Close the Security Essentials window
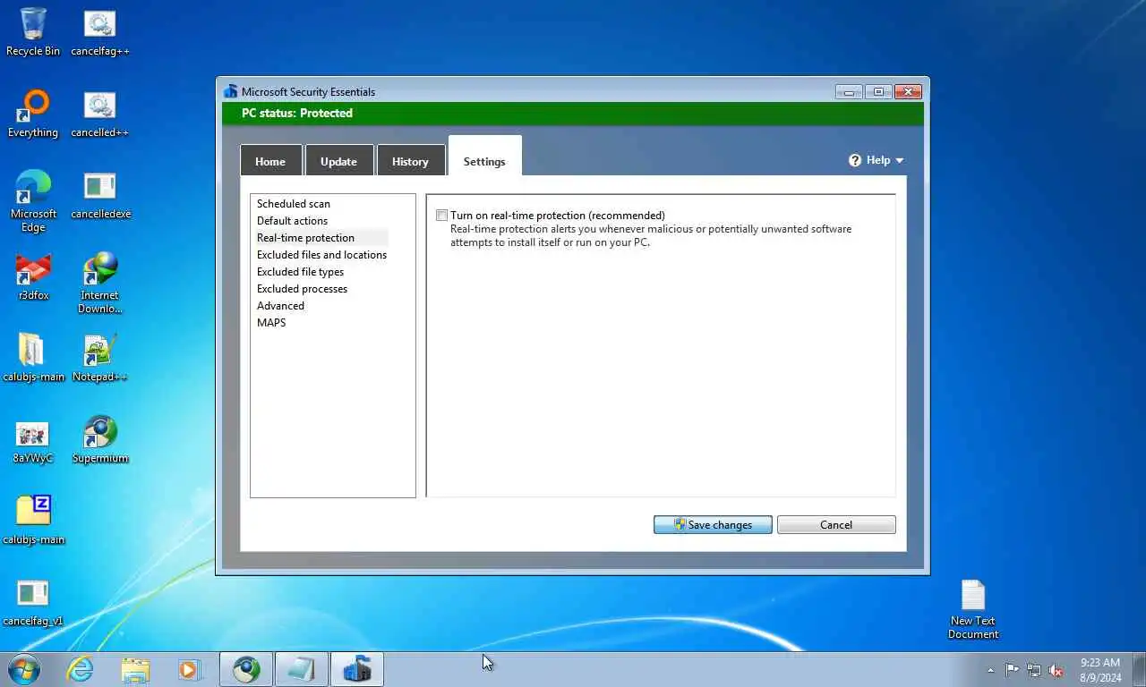 coord(908,91)
